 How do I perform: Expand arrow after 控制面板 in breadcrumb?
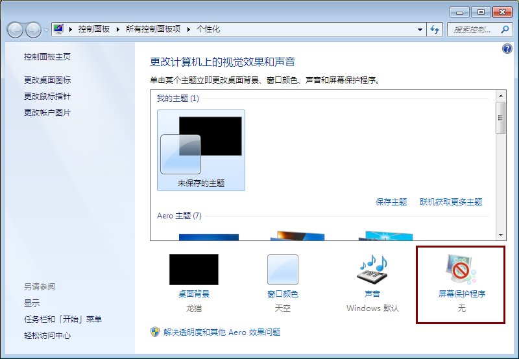point(118,29)
